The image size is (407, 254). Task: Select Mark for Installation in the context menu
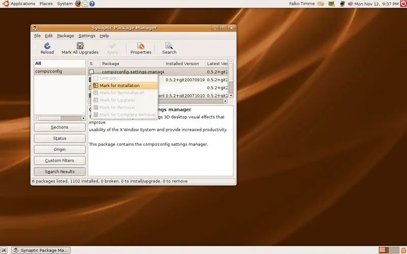(119, 85)
